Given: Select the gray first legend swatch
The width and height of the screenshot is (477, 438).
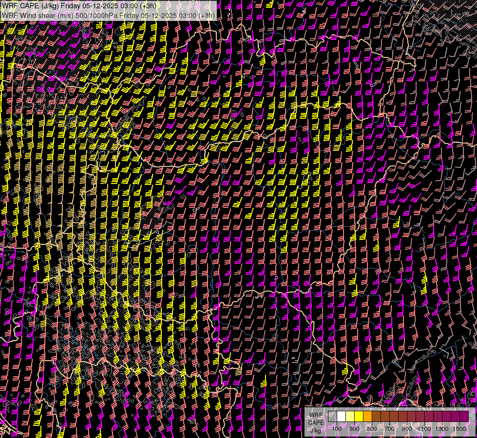Looking at the screenshot, I should [332, 416].
